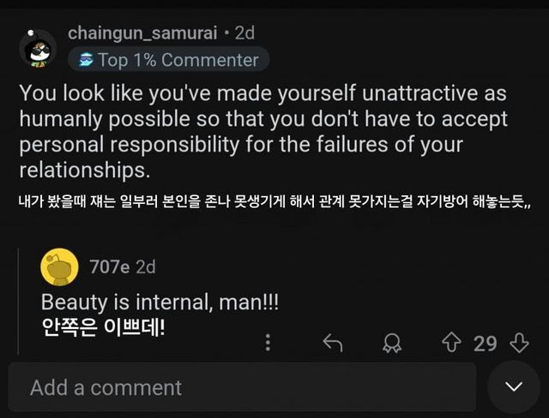Open the 707e user profile link

(109, 266)
